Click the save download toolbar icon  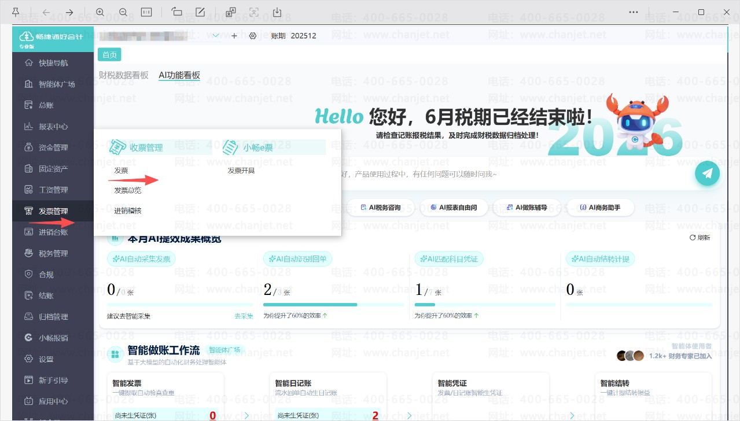(x=277, y=12)
